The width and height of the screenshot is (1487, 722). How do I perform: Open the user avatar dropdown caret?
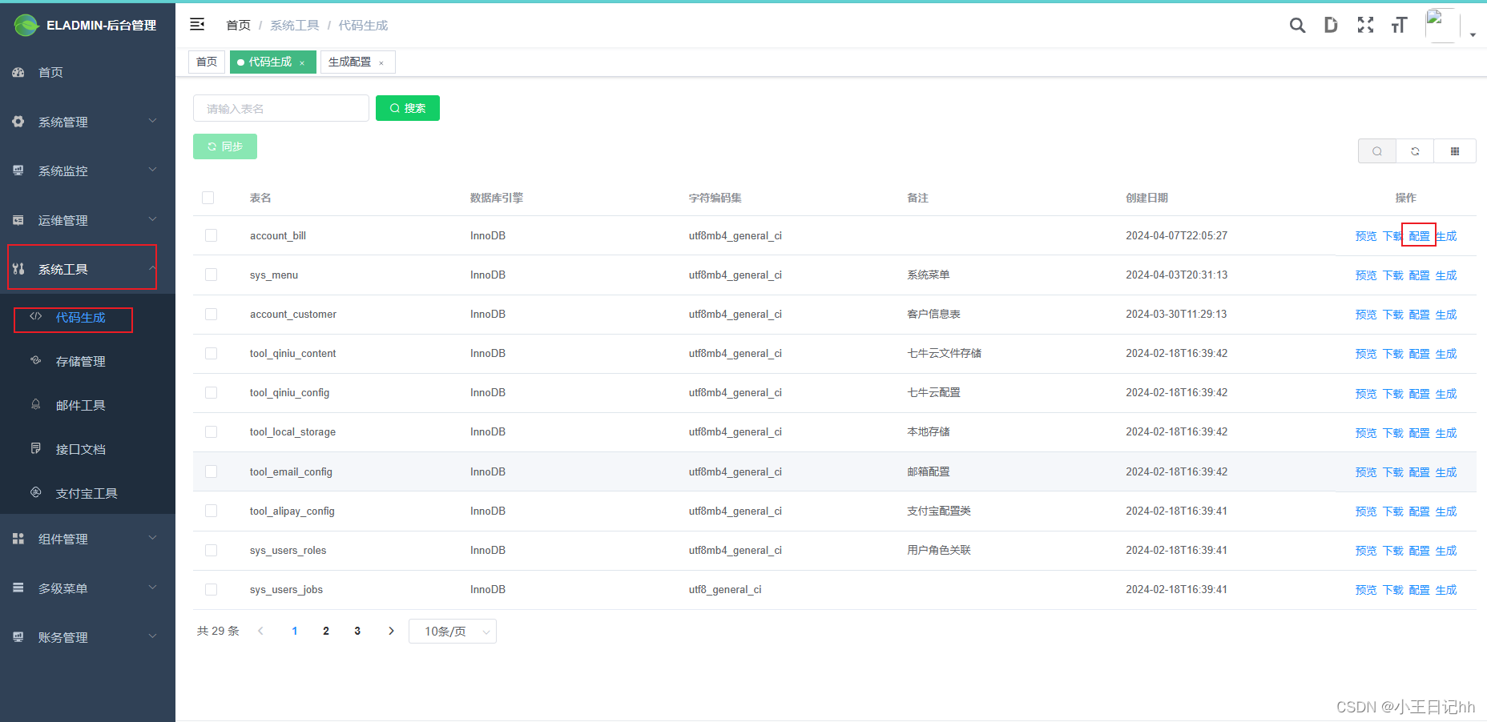1473,34
